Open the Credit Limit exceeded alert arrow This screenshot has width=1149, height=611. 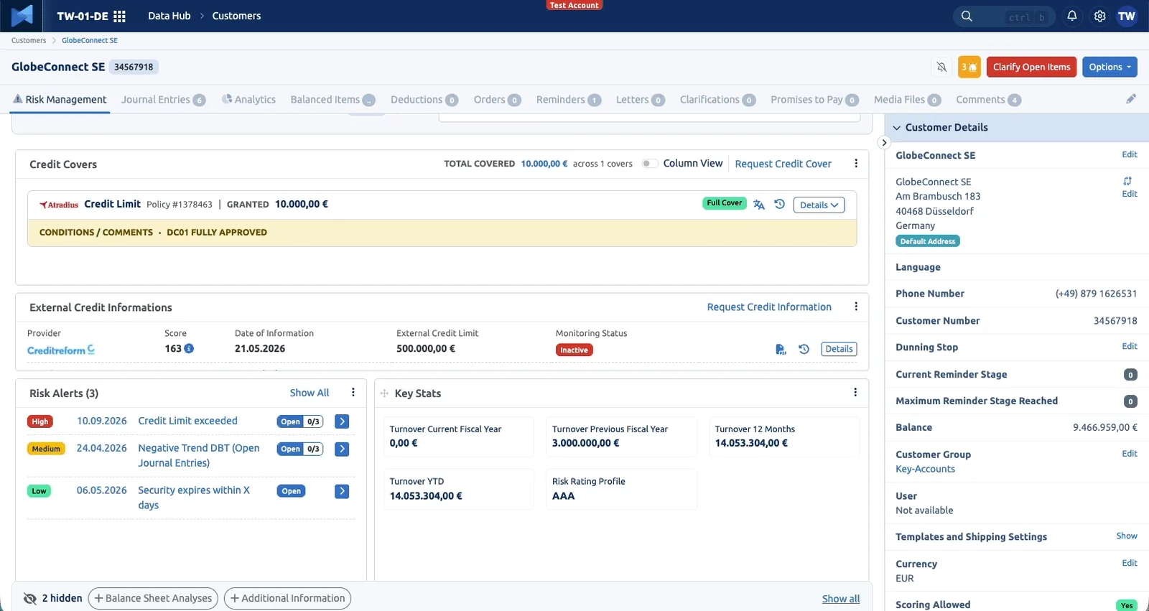pyautogui.click(x=342, y=421)
